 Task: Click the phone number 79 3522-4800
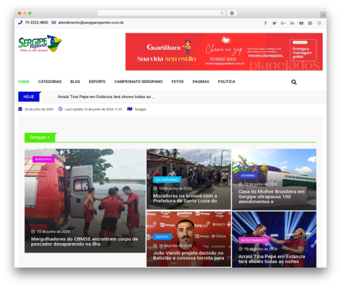(36, 22)
